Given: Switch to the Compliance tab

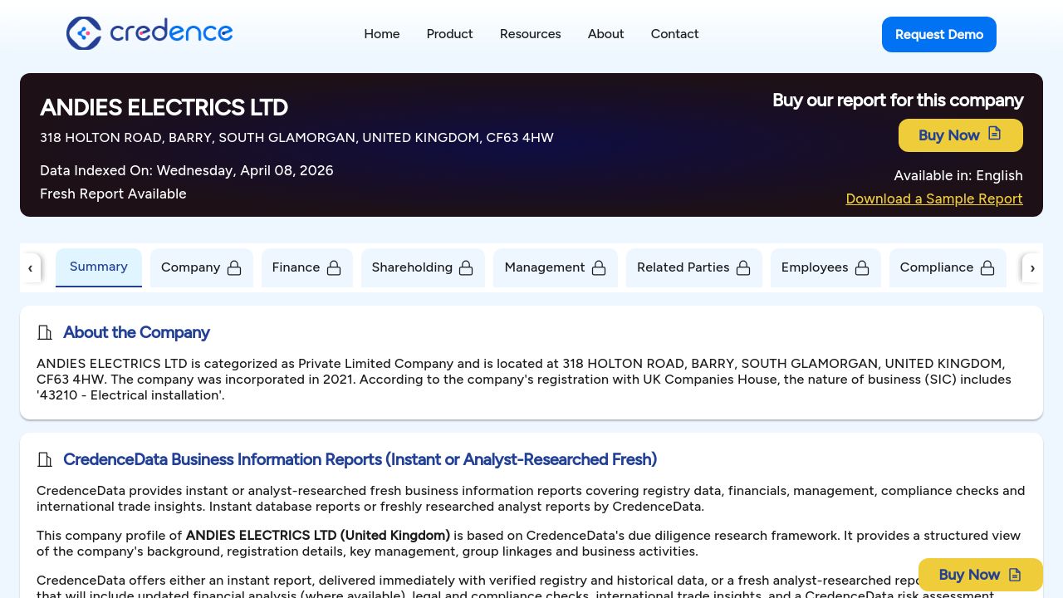Looking at the screenshot, I should pyautogui.click(x=948, y=267).
